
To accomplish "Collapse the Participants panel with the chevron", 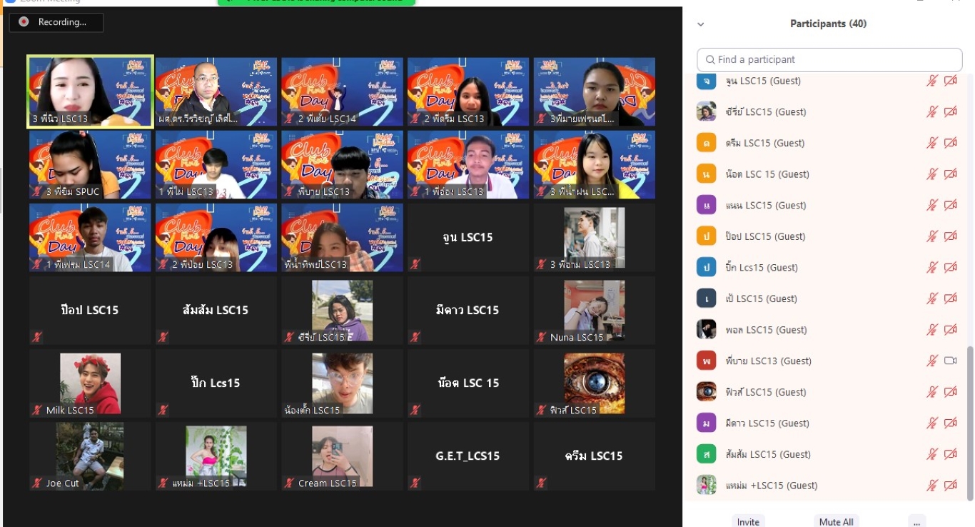I will pos(701,24).
